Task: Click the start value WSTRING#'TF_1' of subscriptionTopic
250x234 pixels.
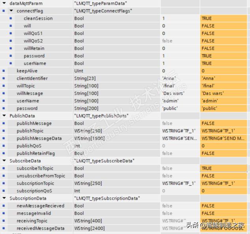Action: tap(180, 183)
